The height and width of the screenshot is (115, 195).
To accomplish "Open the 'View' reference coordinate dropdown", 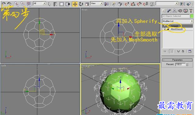I will point(97,3).
